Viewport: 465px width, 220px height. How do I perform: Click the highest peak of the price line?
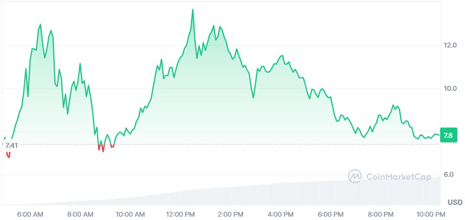(192, 10)
